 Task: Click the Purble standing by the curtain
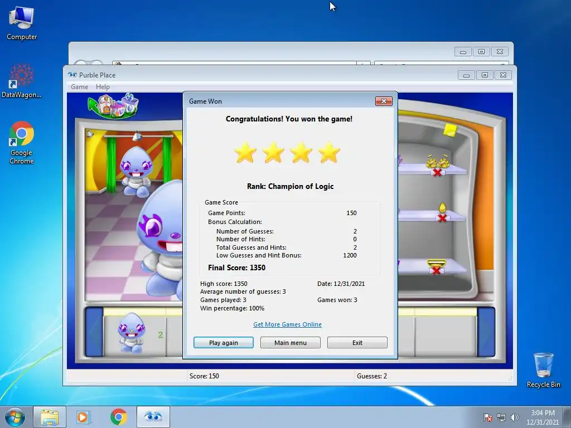tap(136, 171)
